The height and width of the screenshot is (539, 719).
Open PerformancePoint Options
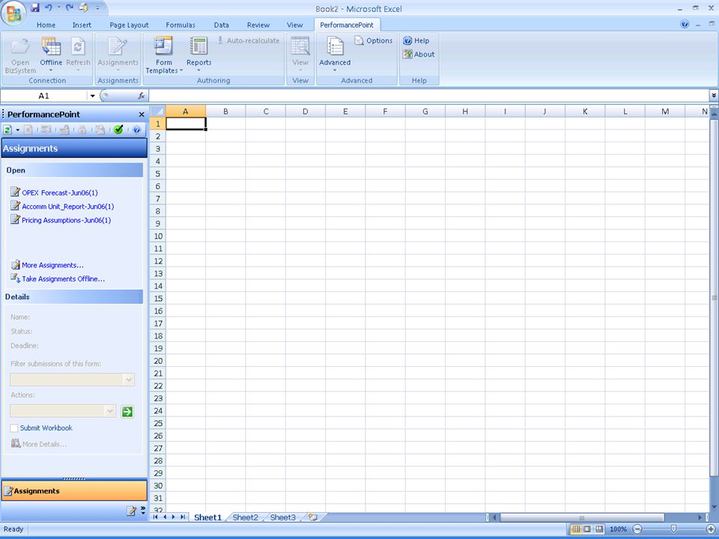374,40
